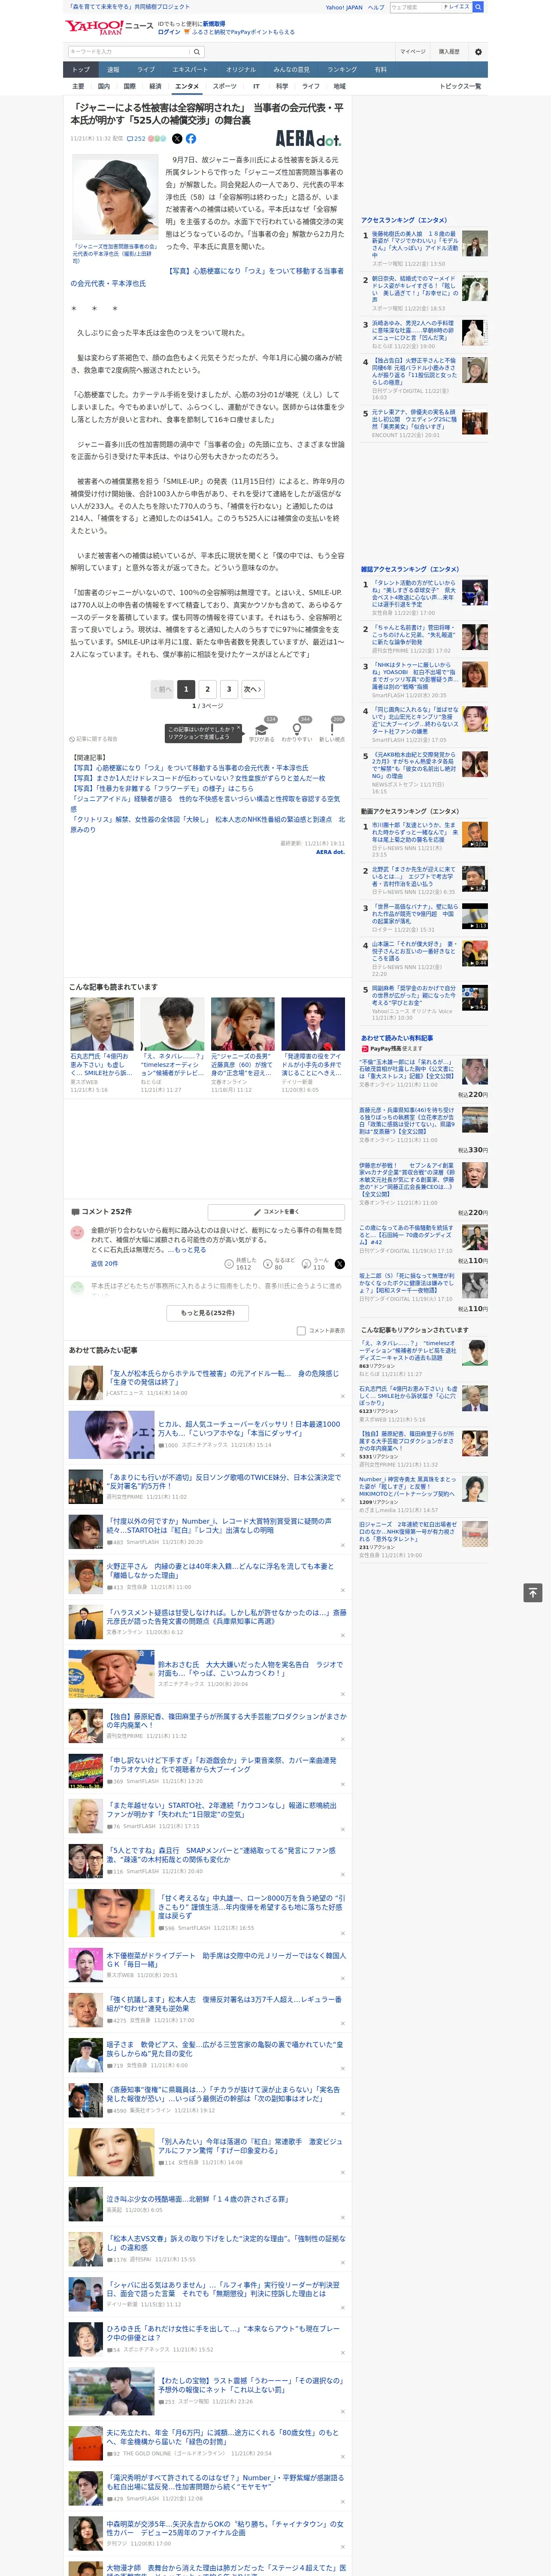The width and height of the screenshot is (551, 2576).
Task: Open the みんなの意見 tab
Action: click(x=291, y=69)
